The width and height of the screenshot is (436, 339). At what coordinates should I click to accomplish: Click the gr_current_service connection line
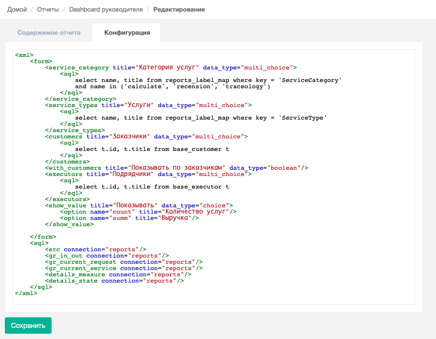pyautogui.click(x=124, y=268)
